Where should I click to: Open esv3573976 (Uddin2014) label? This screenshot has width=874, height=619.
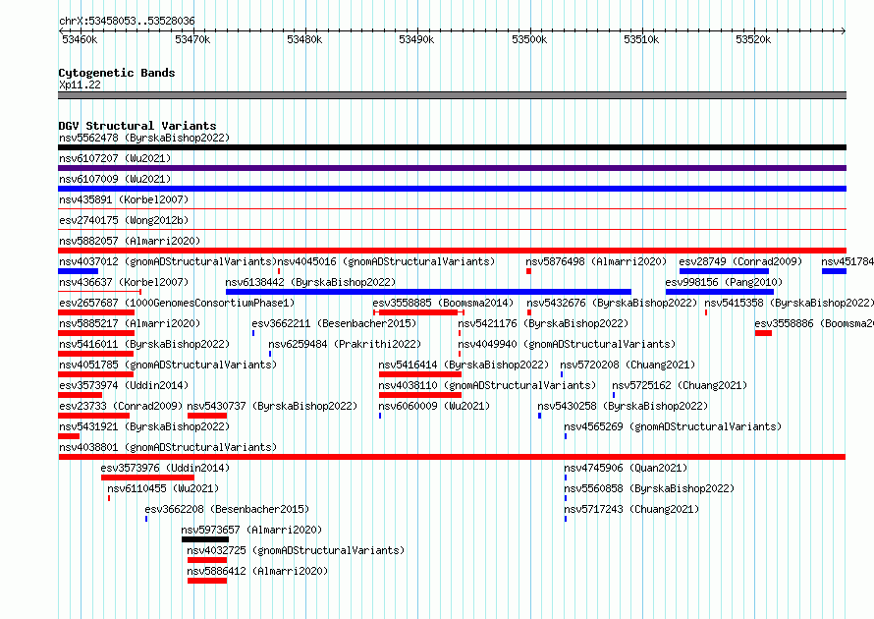click(x=165, y=468)
